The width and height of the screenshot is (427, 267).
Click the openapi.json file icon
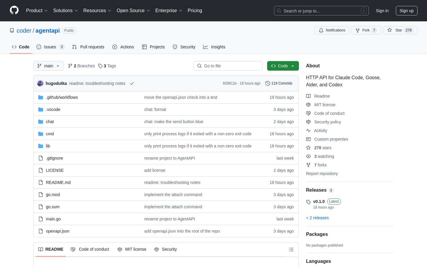tap(41, 231)
